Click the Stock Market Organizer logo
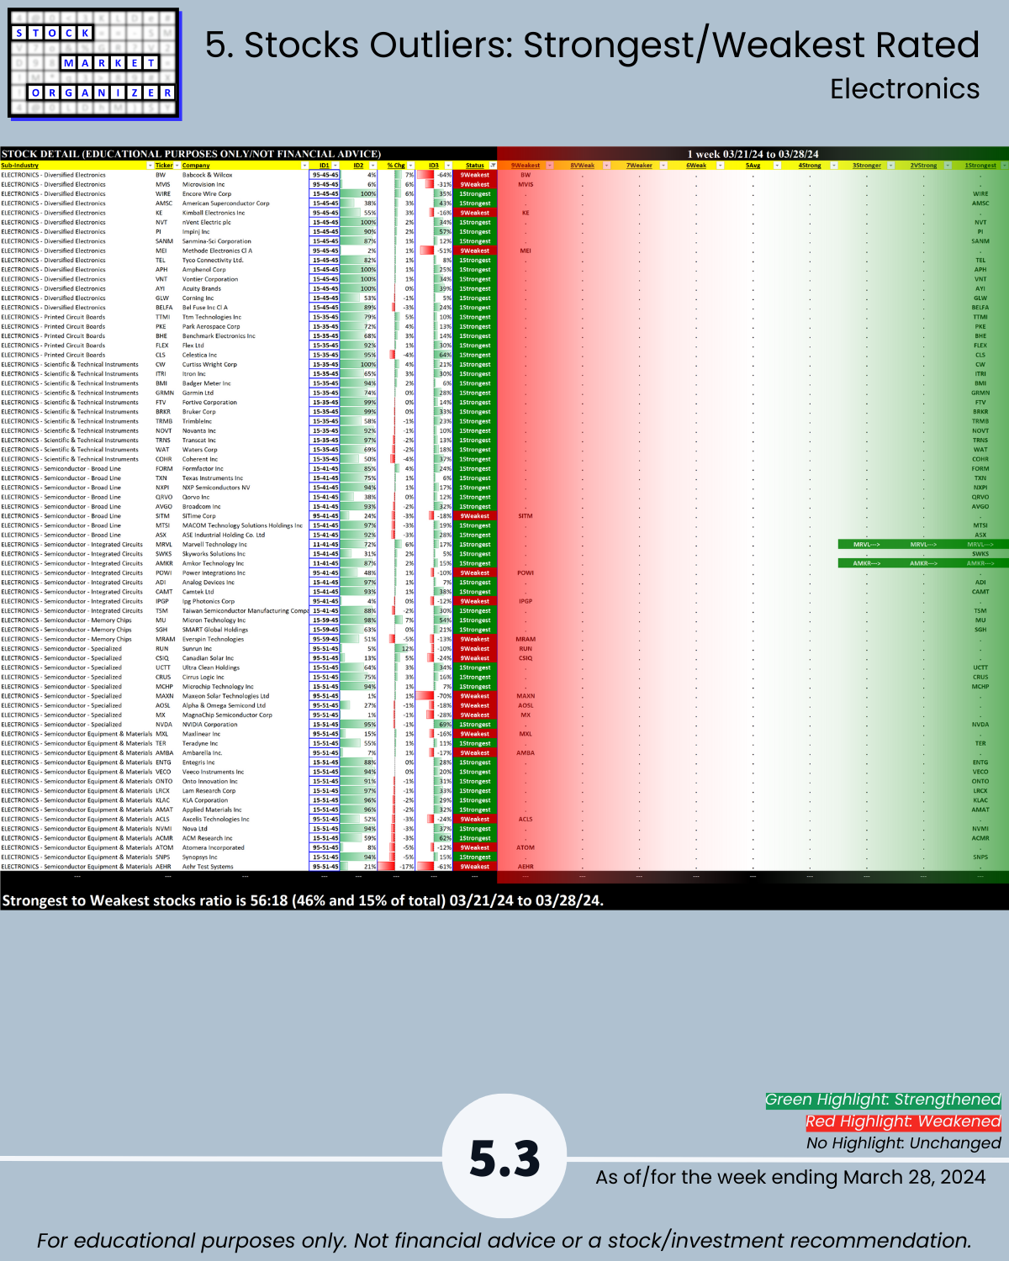1009x1261 pixels. [x=94, y=64]
